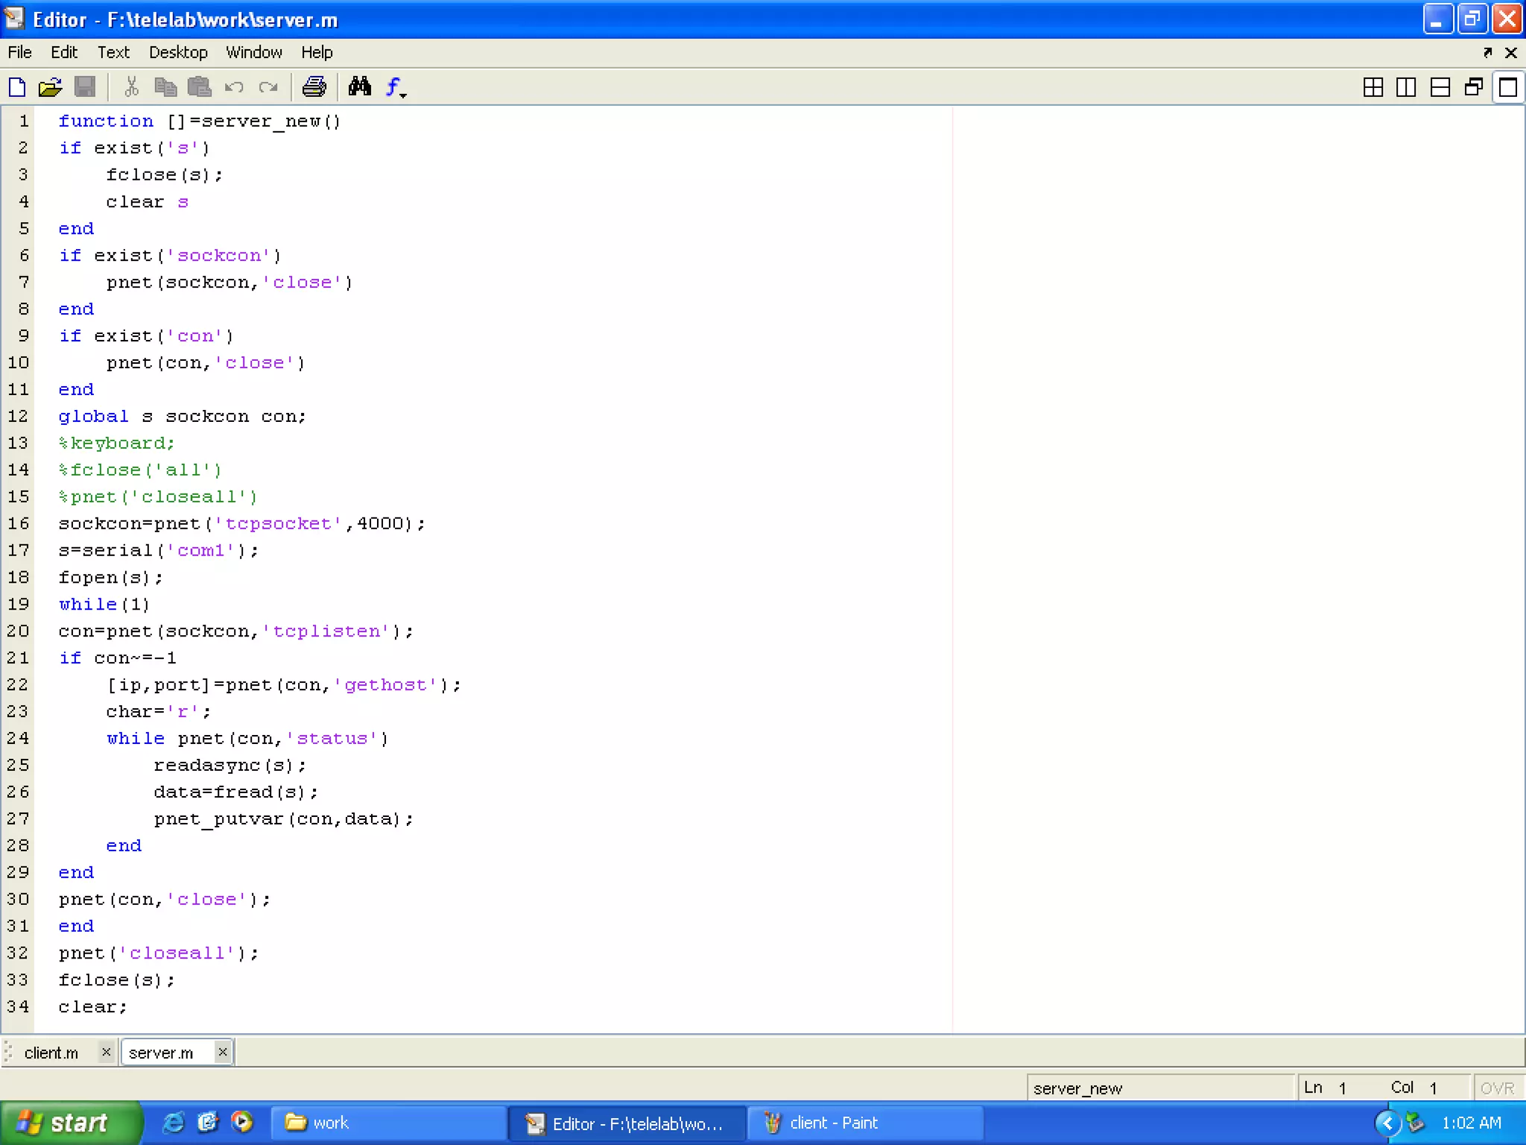1526x1145 pixels.
Task: Select the float windows layout icon
Action: (x=1473, y=87)
